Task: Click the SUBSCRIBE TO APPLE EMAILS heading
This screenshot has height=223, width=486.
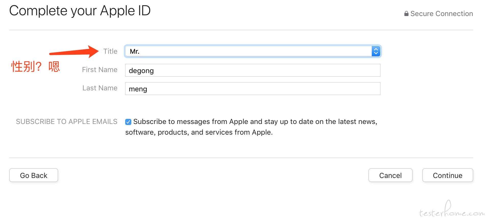Action: tap(67, 122)
